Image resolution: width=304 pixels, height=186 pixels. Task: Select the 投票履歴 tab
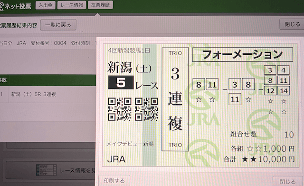click(x=100, y=5)
